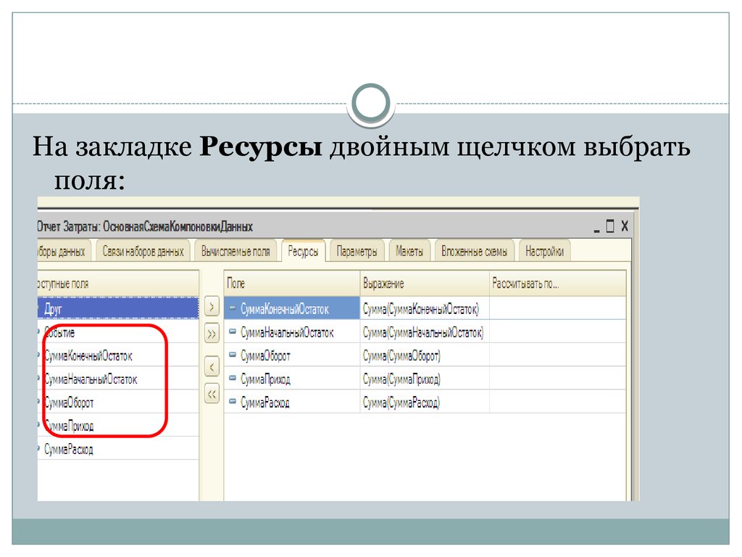
Task: Maximize the Отчет Затраты window
Action: click(x=610, y=226)
